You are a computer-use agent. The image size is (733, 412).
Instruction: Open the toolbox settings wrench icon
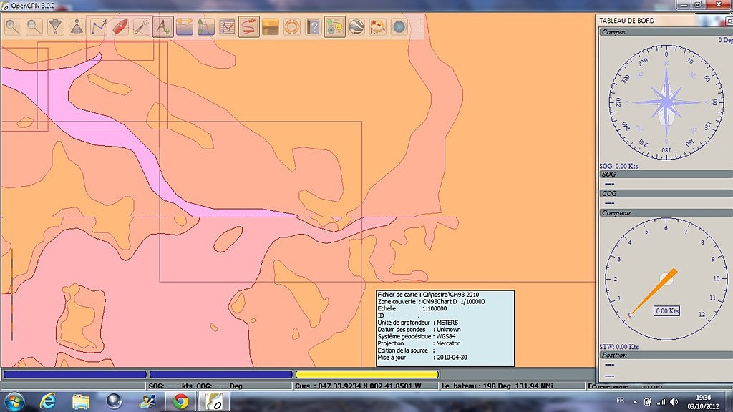(x=141, y=26)
